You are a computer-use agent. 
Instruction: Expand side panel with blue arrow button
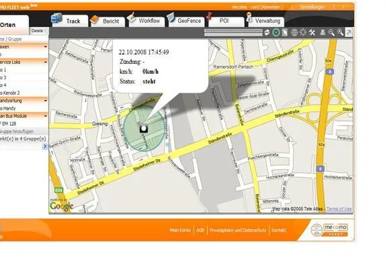click(45, 146)
